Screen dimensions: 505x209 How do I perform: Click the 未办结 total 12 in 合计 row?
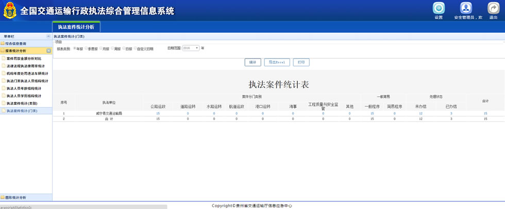click(420, 119)
